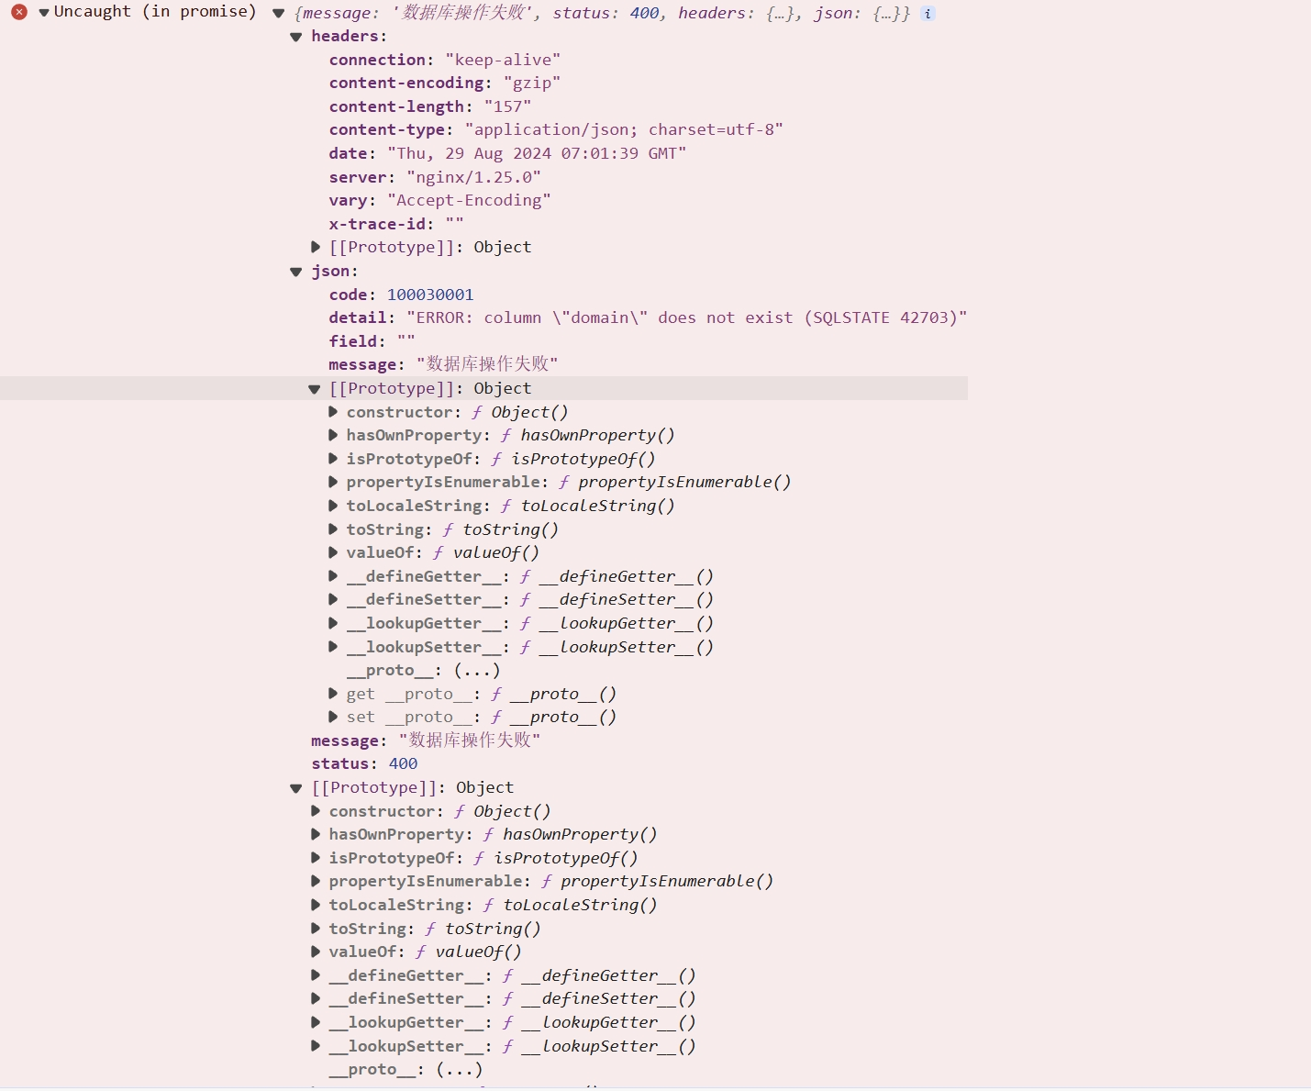Expand valueOf in the last Prototype
This screenshot has height=1091, width=1311.
316,952
